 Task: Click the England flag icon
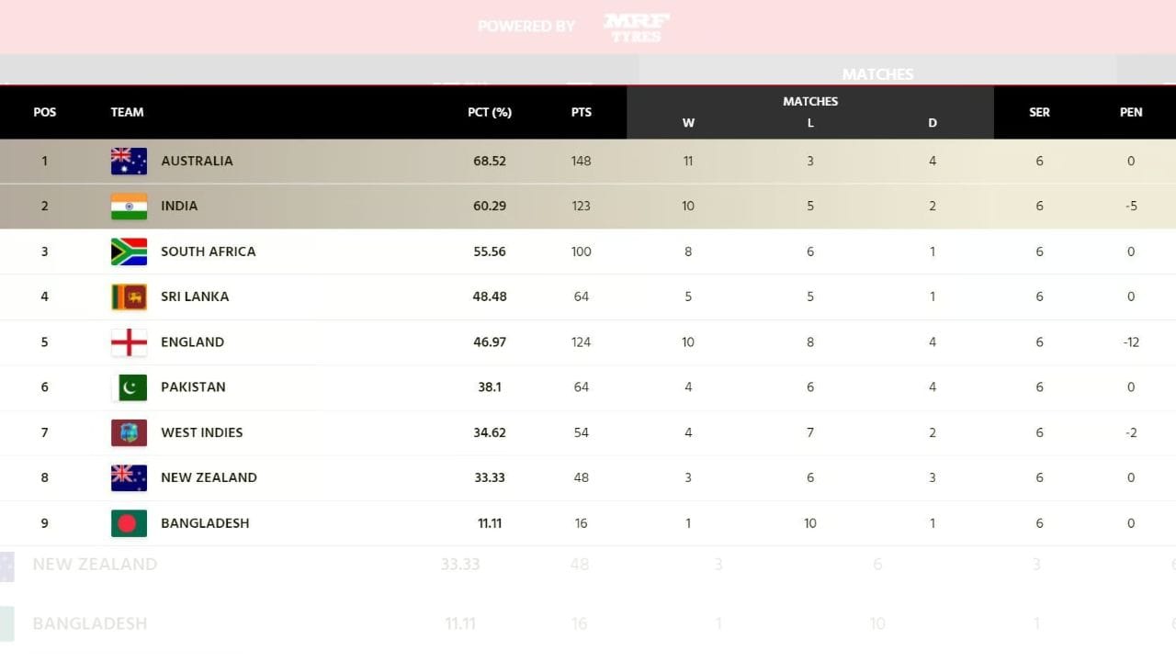point(129,342)
